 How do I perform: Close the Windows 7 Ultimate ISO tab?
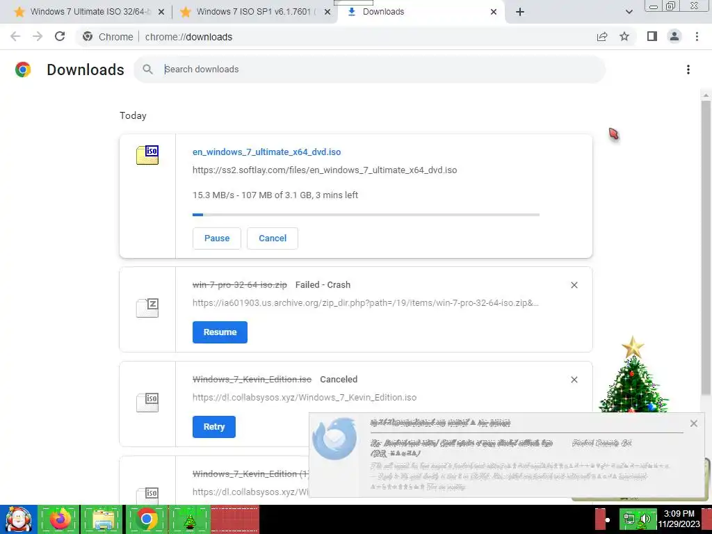pyautogui.click(x=161, y=13)
